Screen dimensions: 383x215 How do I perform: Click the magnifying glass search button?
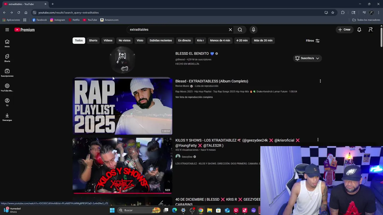click(240, 30)
